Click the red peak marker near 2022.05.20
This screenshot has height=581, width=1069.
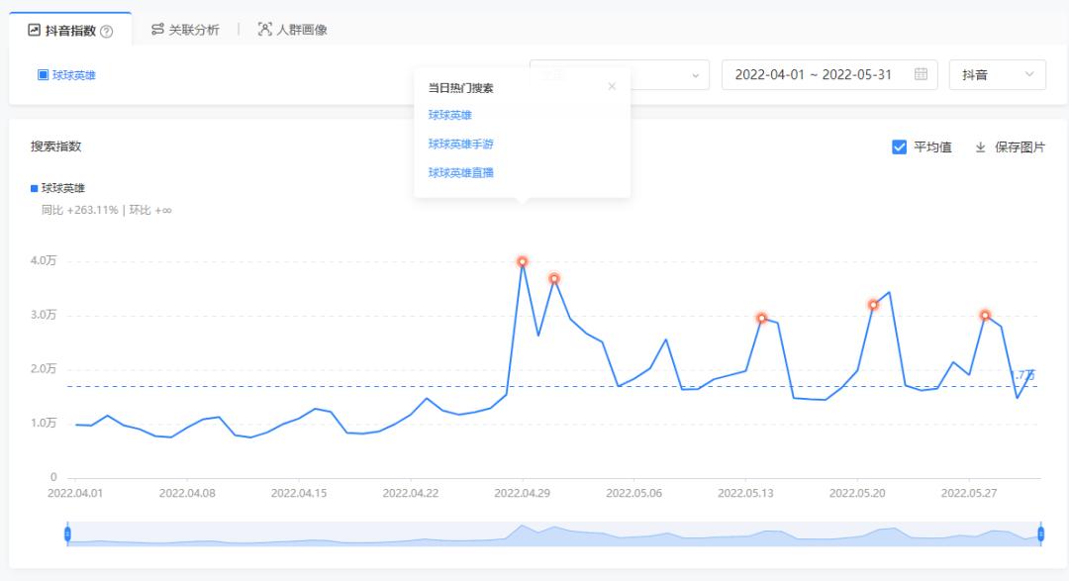[x=873, y=304]
